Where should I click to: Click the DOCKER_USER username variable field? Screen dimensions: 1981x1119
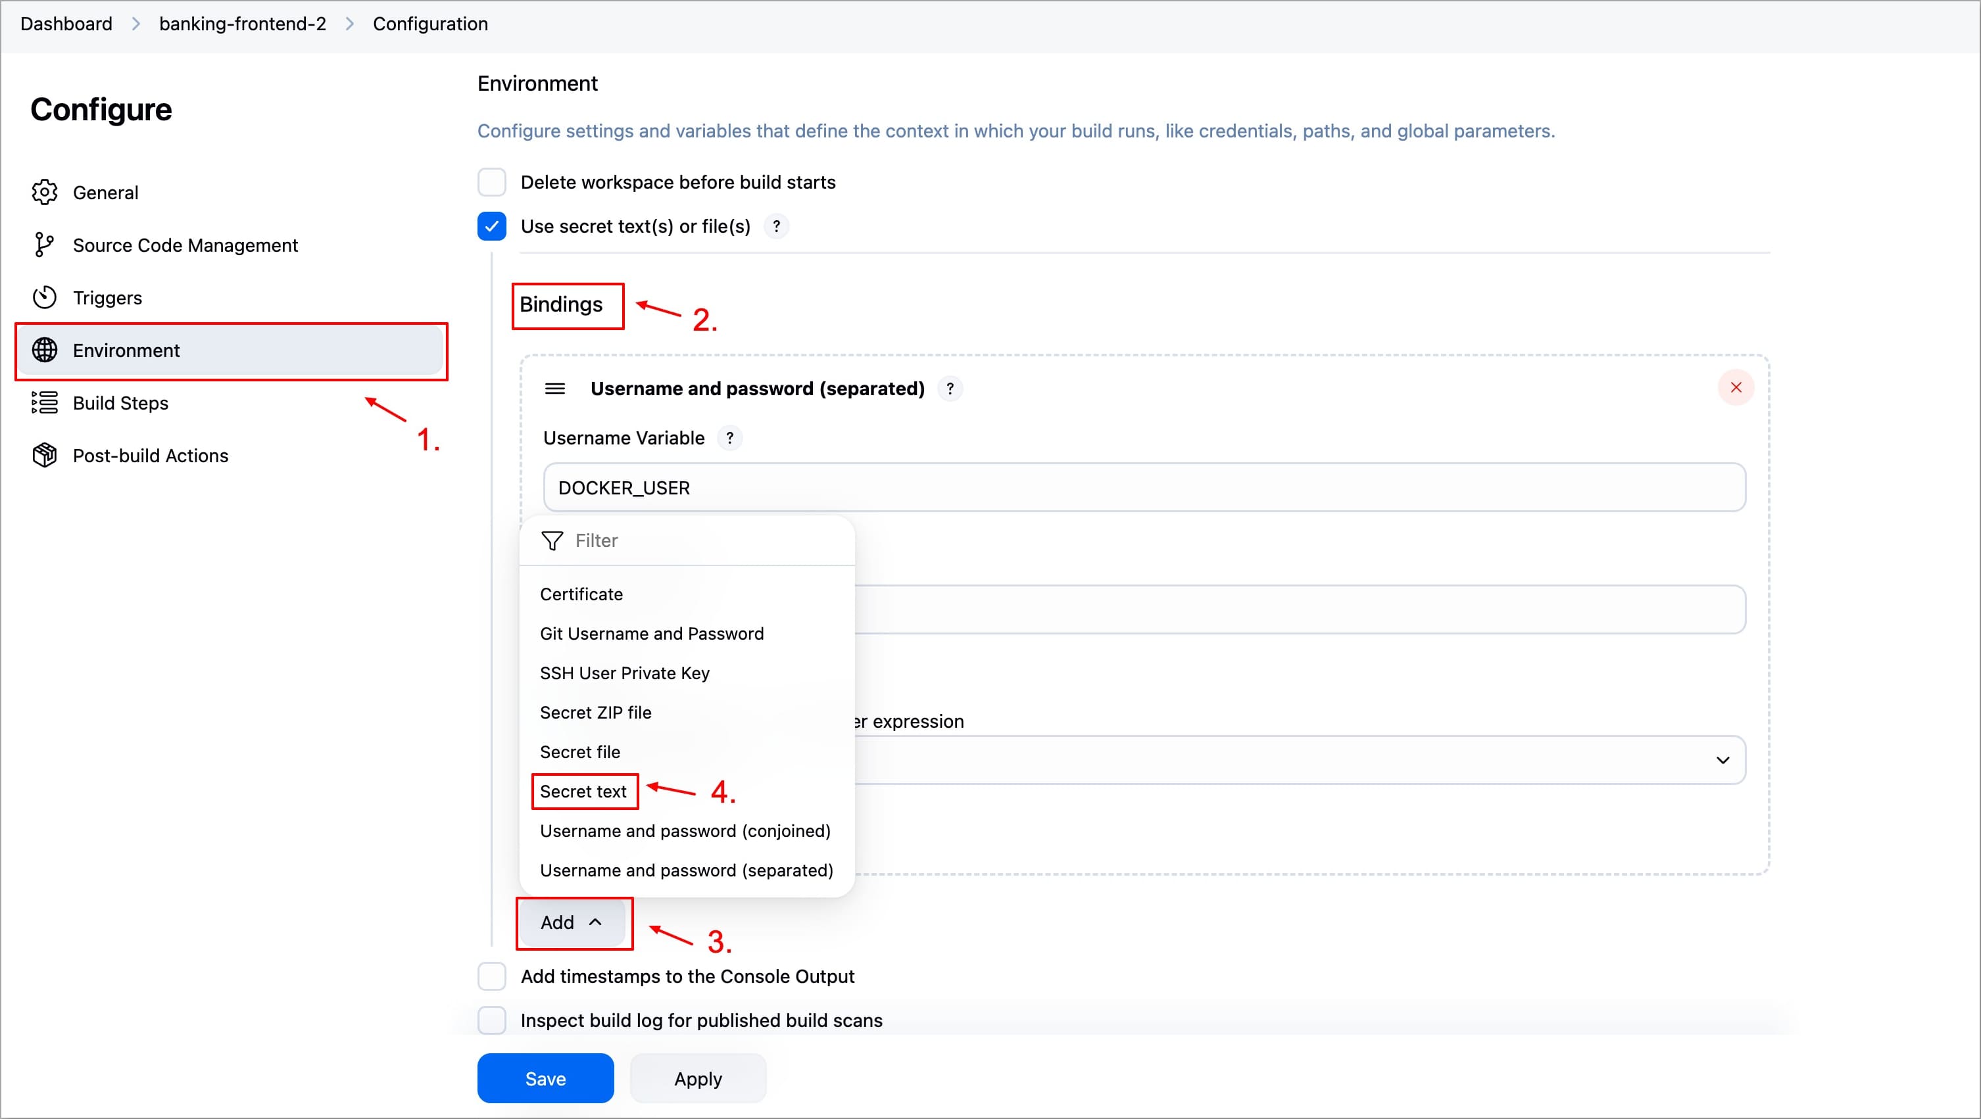[1144, 488]
